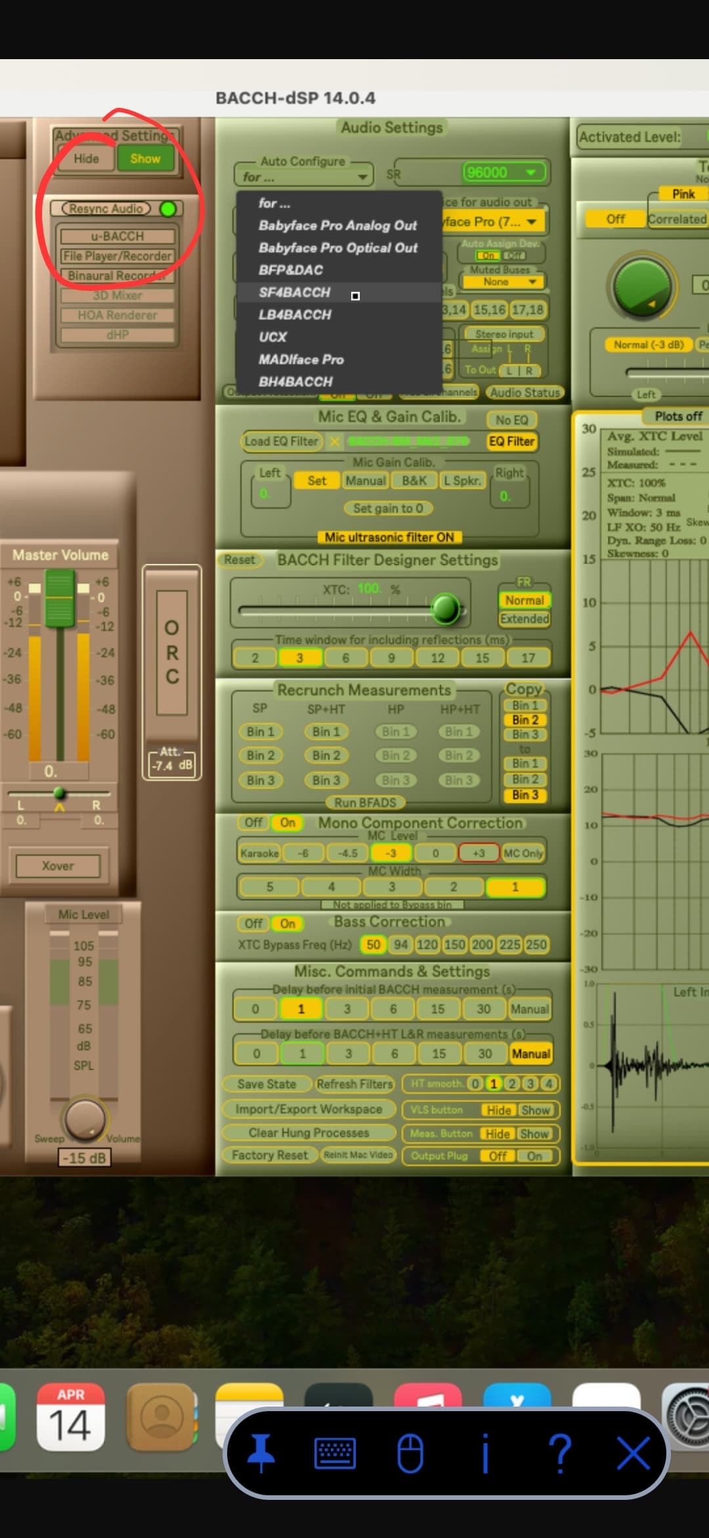Viewport: 709px width, 1538px height.
Task: Choose Babyface Pro Optical Out menu entry
Action: point(338,248)
